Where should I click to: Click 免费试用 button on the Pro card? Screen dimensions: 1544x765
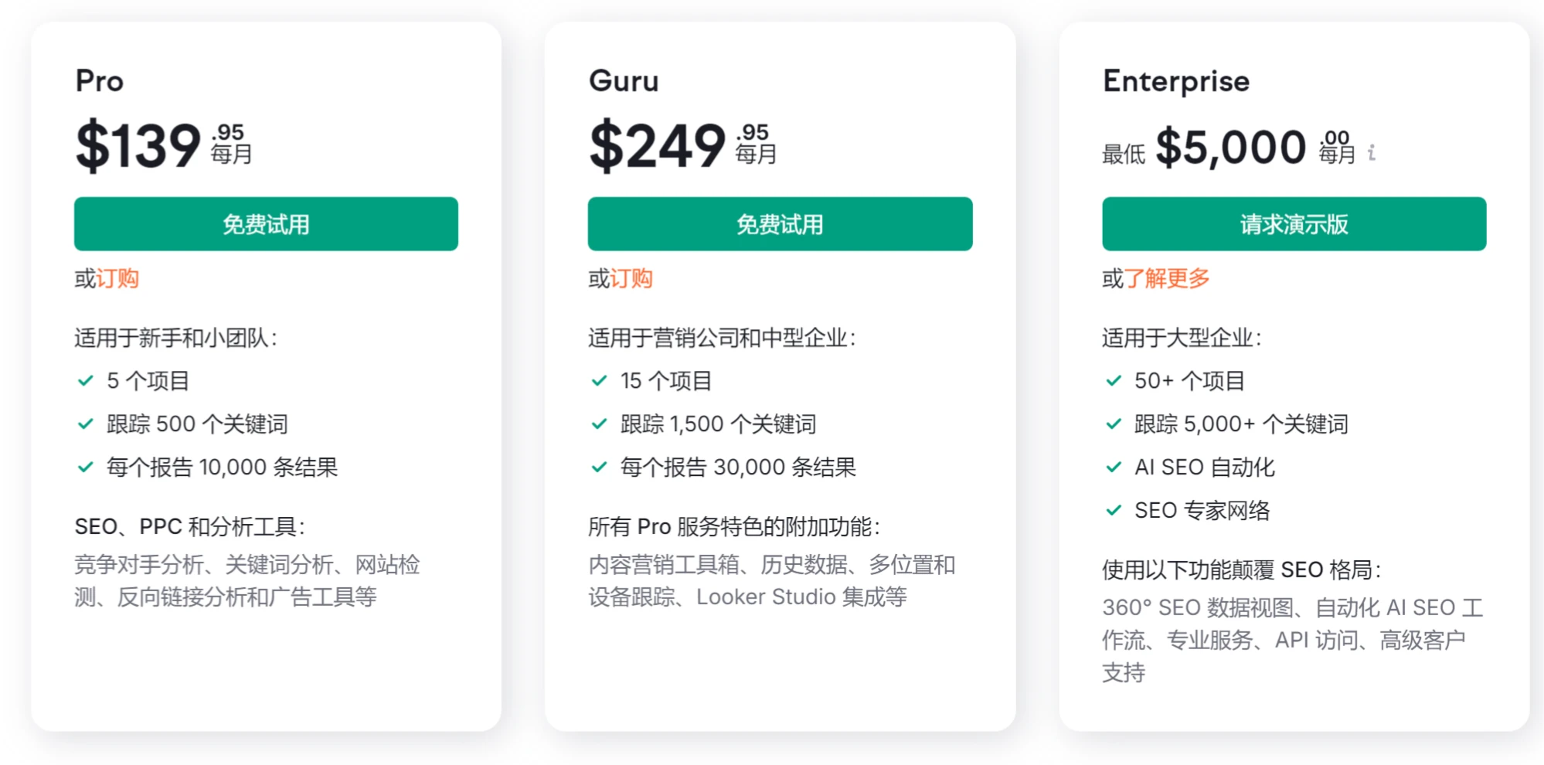tap(266, 224)
